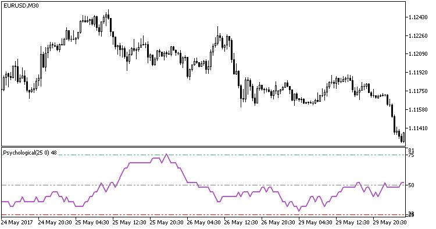Click the 29 May 20:30 time label

(x=390, y=223)
